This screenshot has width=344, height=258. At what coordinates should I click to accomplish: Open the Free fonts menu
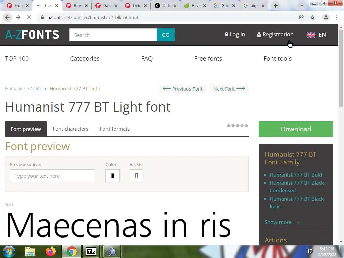click(208, 58)
